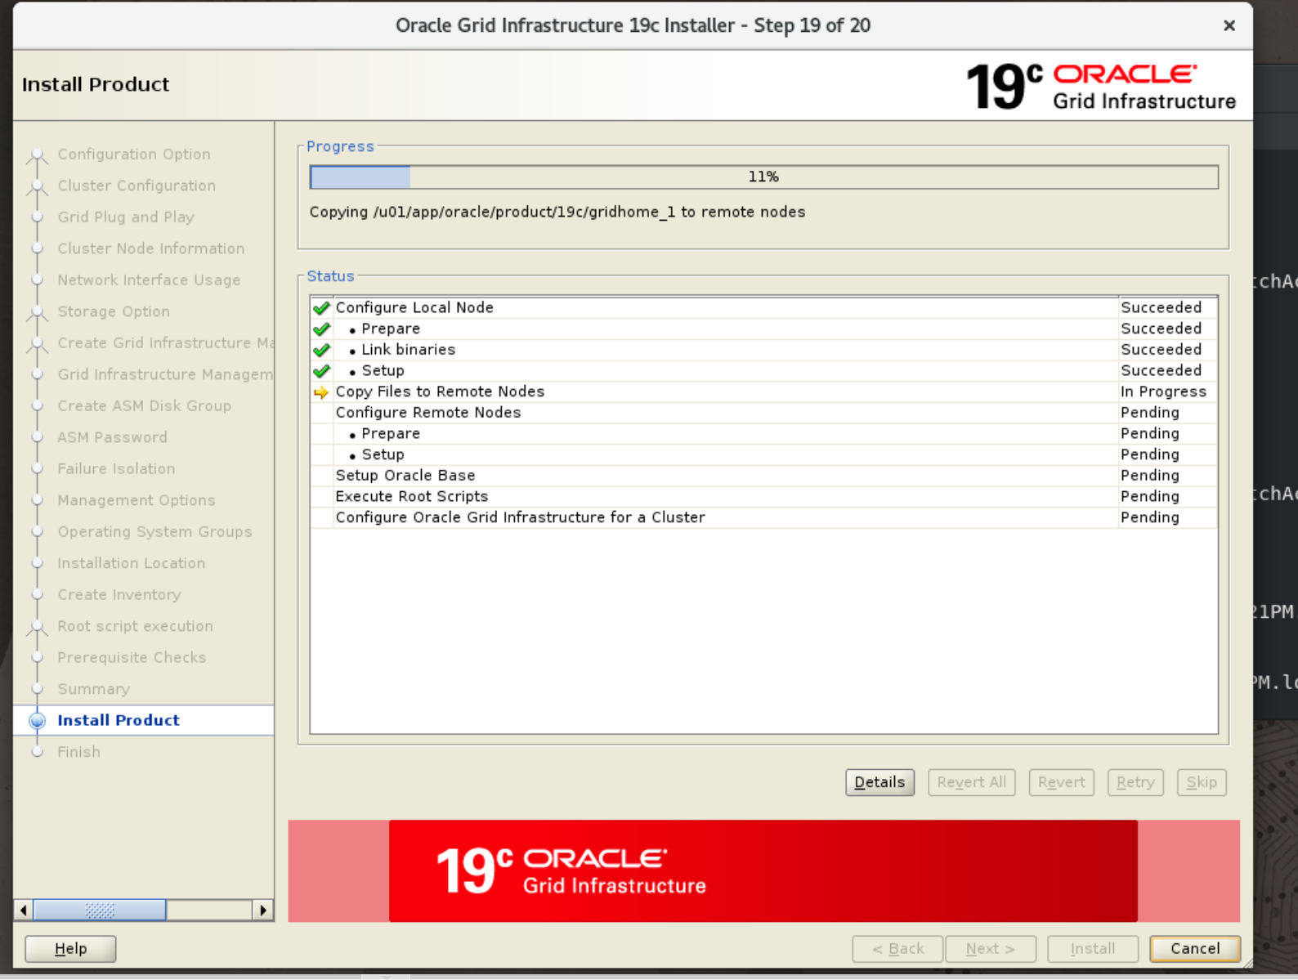Click the Next button
The width and height of the screenshot is (1298, 980).
(991, 949)
